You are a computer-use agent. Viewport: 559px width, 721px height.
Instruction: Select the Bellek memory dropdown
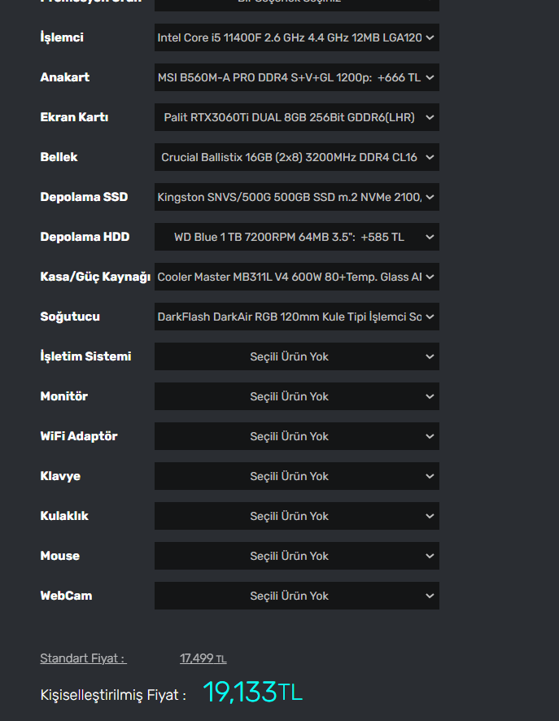[296, 157]
